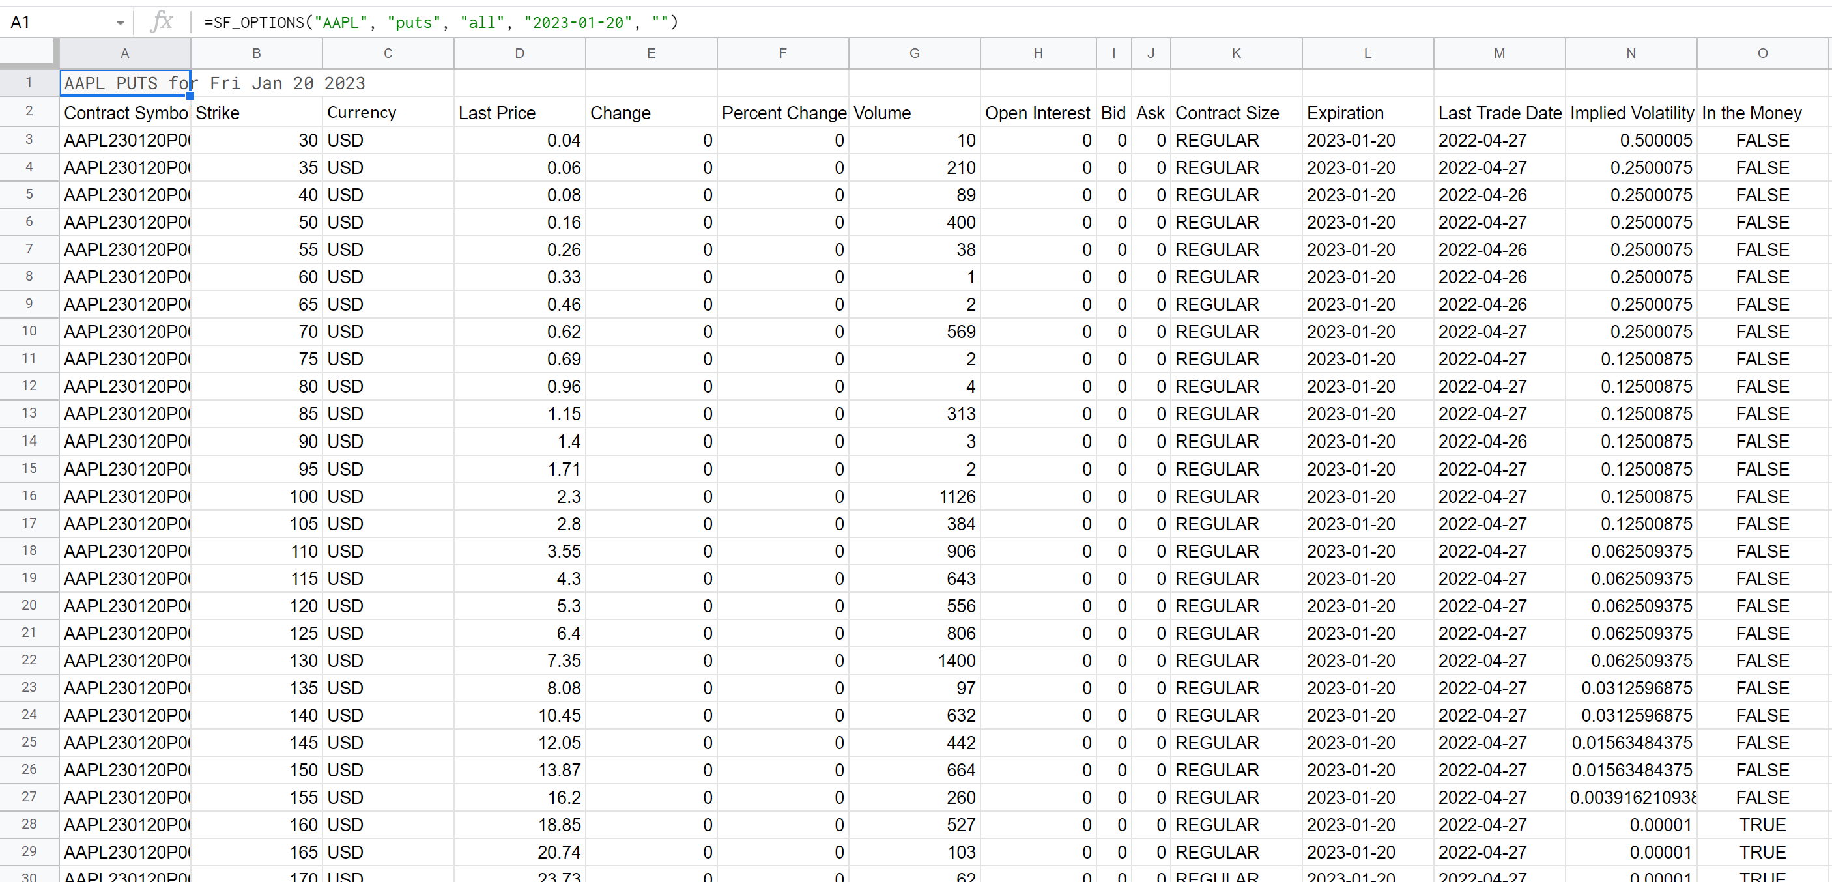Click volume 906 in row 18
This screenshot has height=882, width=1832.
[914, 550]
